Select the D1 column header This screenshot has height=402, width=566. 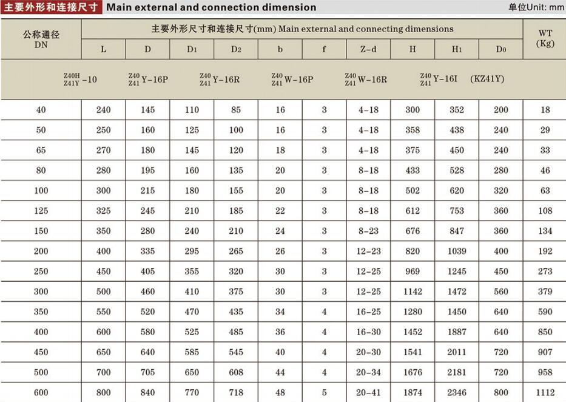(x=192, y=49)
